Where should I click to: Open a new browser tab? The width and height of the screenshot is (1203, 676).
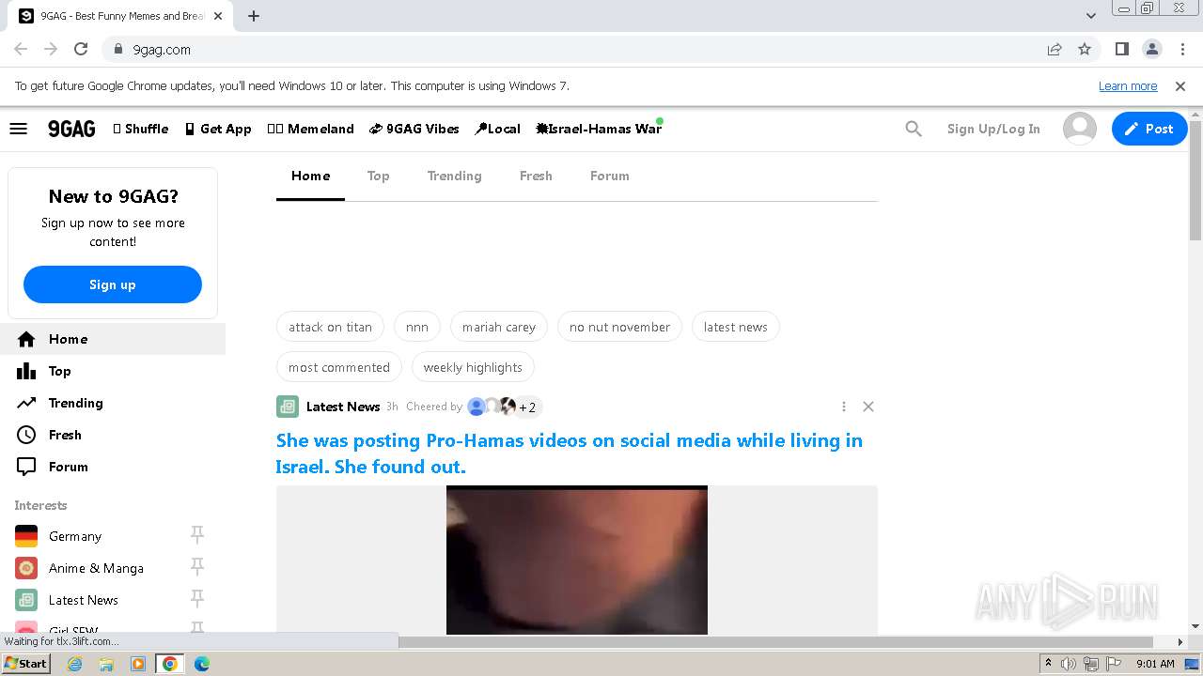pos(254,16)
